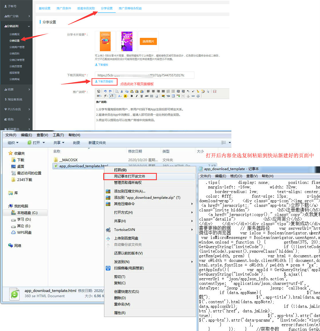This screenshot has height=331, width=320.
Task: Apply underline formatting in the editor
Action: [141, 96]
